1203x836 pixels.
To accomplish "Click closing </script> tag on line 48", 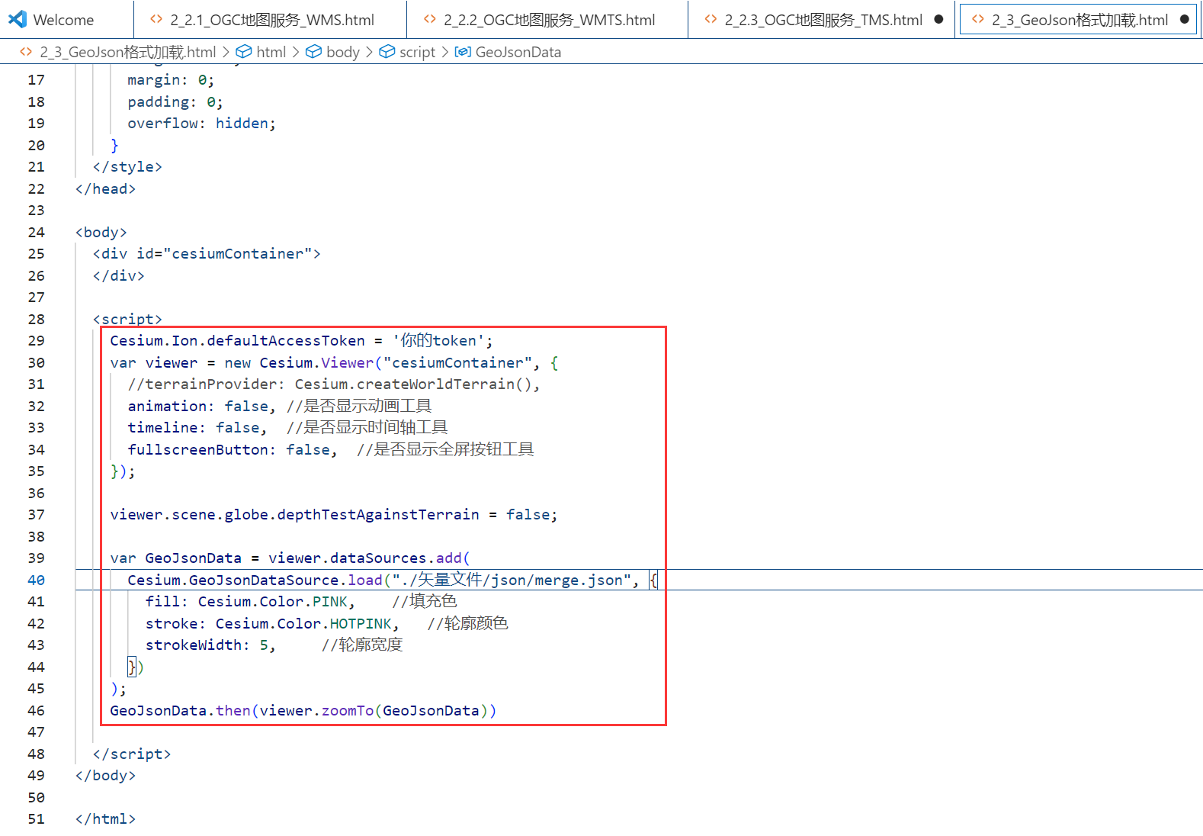I will pos(132,754).
